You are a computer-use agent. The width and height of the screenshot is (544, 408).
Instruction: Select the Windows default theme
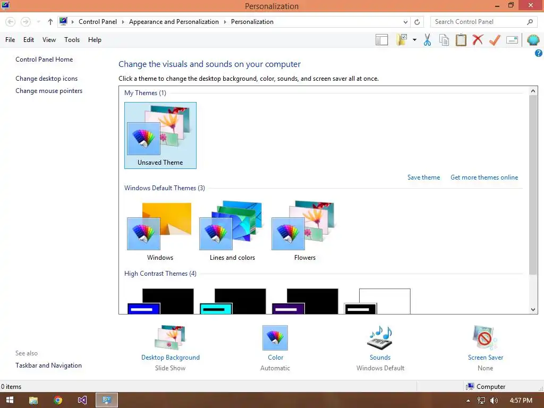[160, 231]
